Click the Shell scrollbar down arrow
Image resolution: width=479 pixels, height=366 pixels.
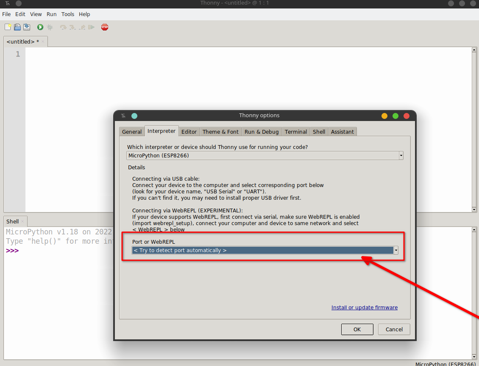coord(474,357)
